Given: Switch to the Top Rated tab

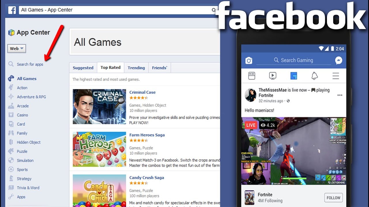Looking at the screenshot, I should 110,68.
